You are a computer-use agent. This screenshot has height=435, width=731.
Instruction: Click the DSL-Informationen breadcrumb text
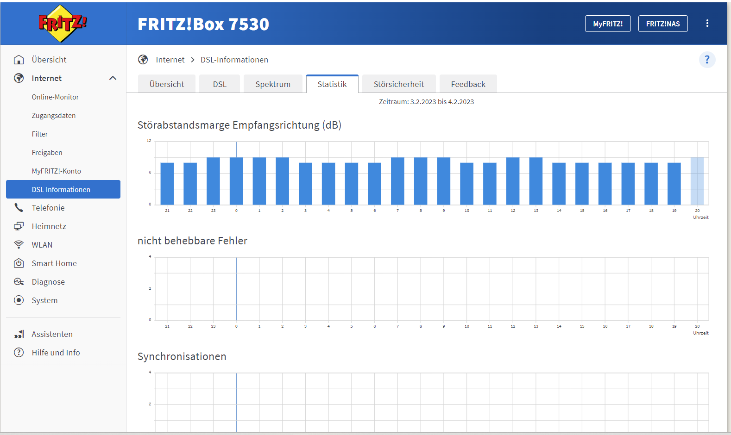tap(234, 60)
